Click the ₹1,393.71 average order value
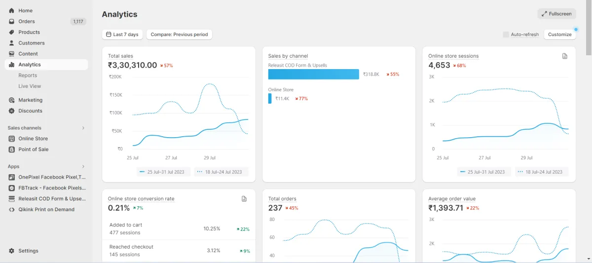 click(x=446, y=208)
